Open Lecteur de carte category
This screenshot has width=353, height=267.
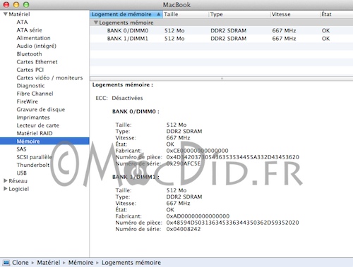pyautogui.click(x=37, y=125)
